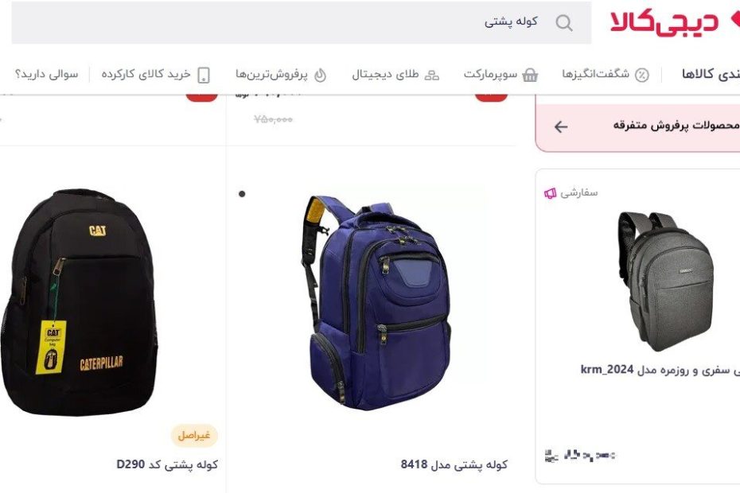
Task: Click the search magnifier icon
Action: (x=564, y=22)
